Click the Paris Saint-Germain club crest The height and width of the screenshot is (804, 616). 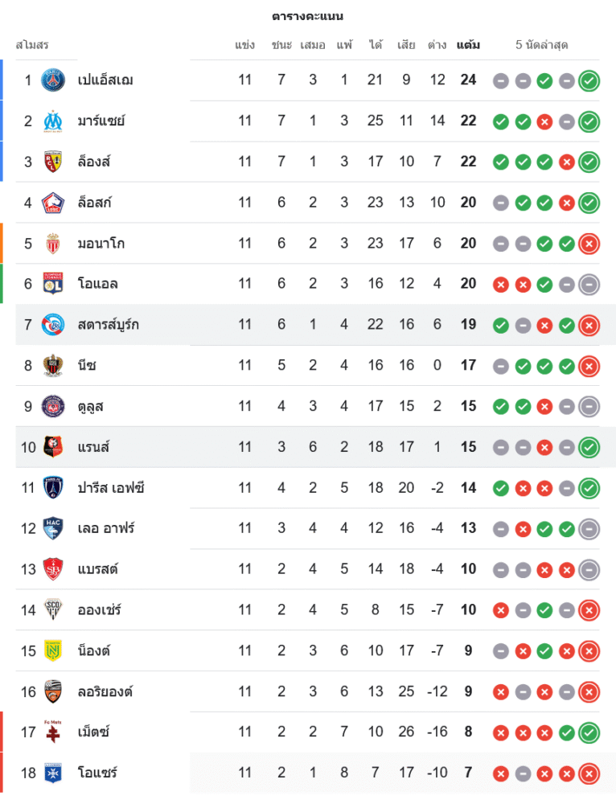coord(53,80)
